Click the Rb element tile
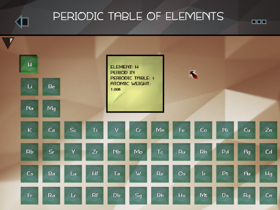This screenshot has height=210, width=280. click(30, 152)
